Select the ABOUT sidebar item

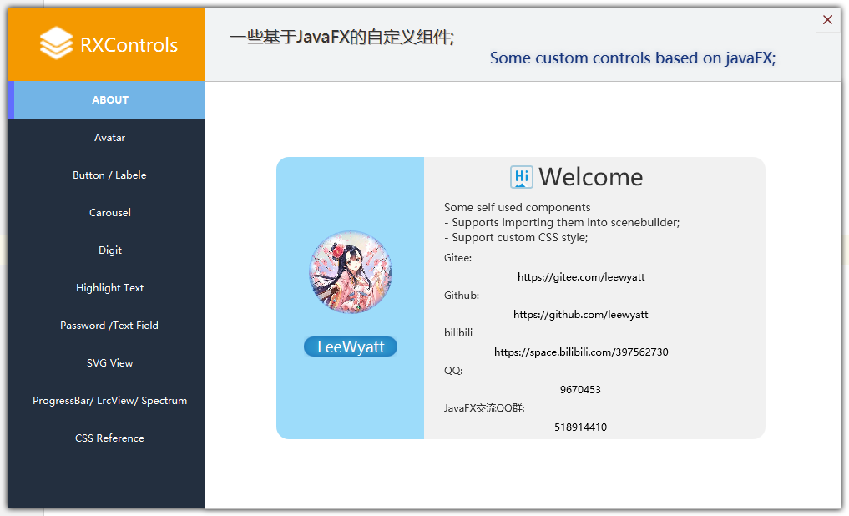(x=109, y=100)
